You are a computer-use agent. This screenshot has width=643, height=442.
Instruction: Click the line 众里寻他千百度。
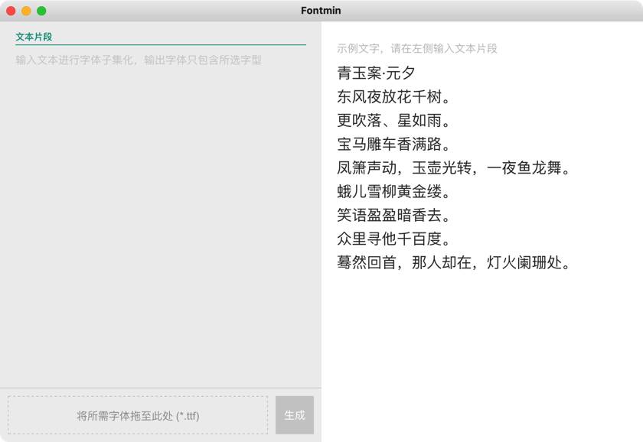coord(393,239)
